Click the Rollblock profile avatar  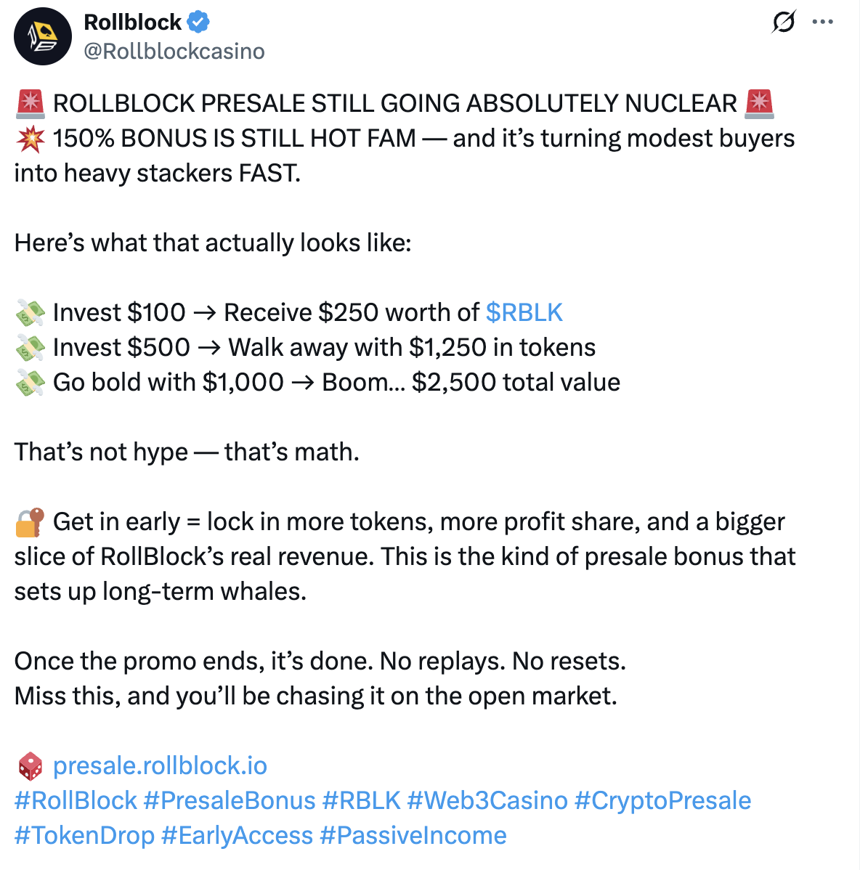(43, 36)
